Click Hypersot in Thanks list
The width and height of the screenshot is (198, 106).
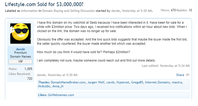point(123,82)
